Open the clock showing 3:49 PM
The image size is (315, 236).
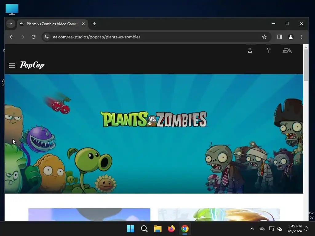294,229
